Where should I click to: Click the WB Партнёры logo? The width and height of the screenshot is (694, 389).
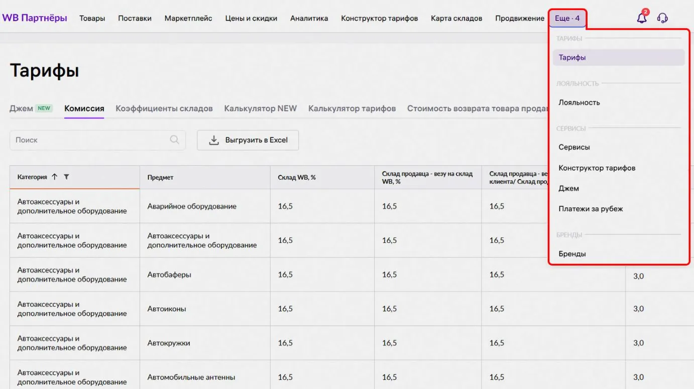coord(35,18)
